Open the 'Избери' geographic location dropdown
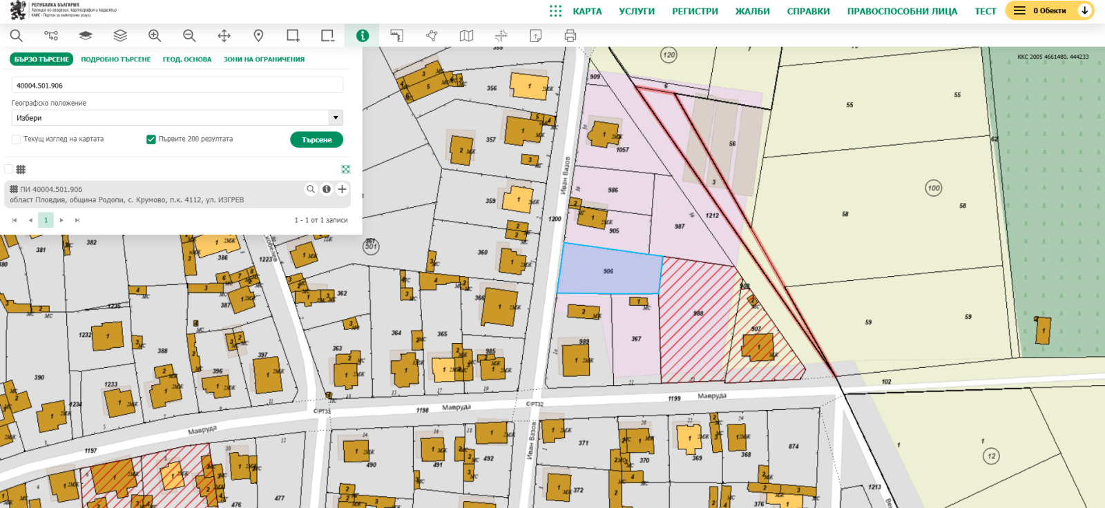Screen dimensions: 1105x508 (177, 118)
